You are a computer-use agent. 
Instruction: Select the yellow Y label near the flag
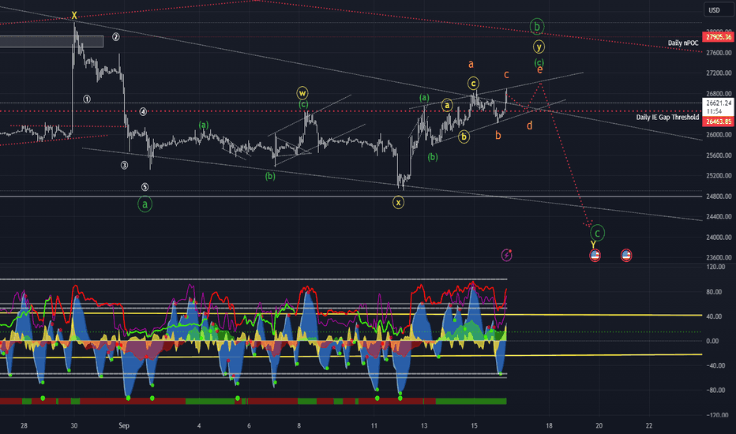click(593, 245)
